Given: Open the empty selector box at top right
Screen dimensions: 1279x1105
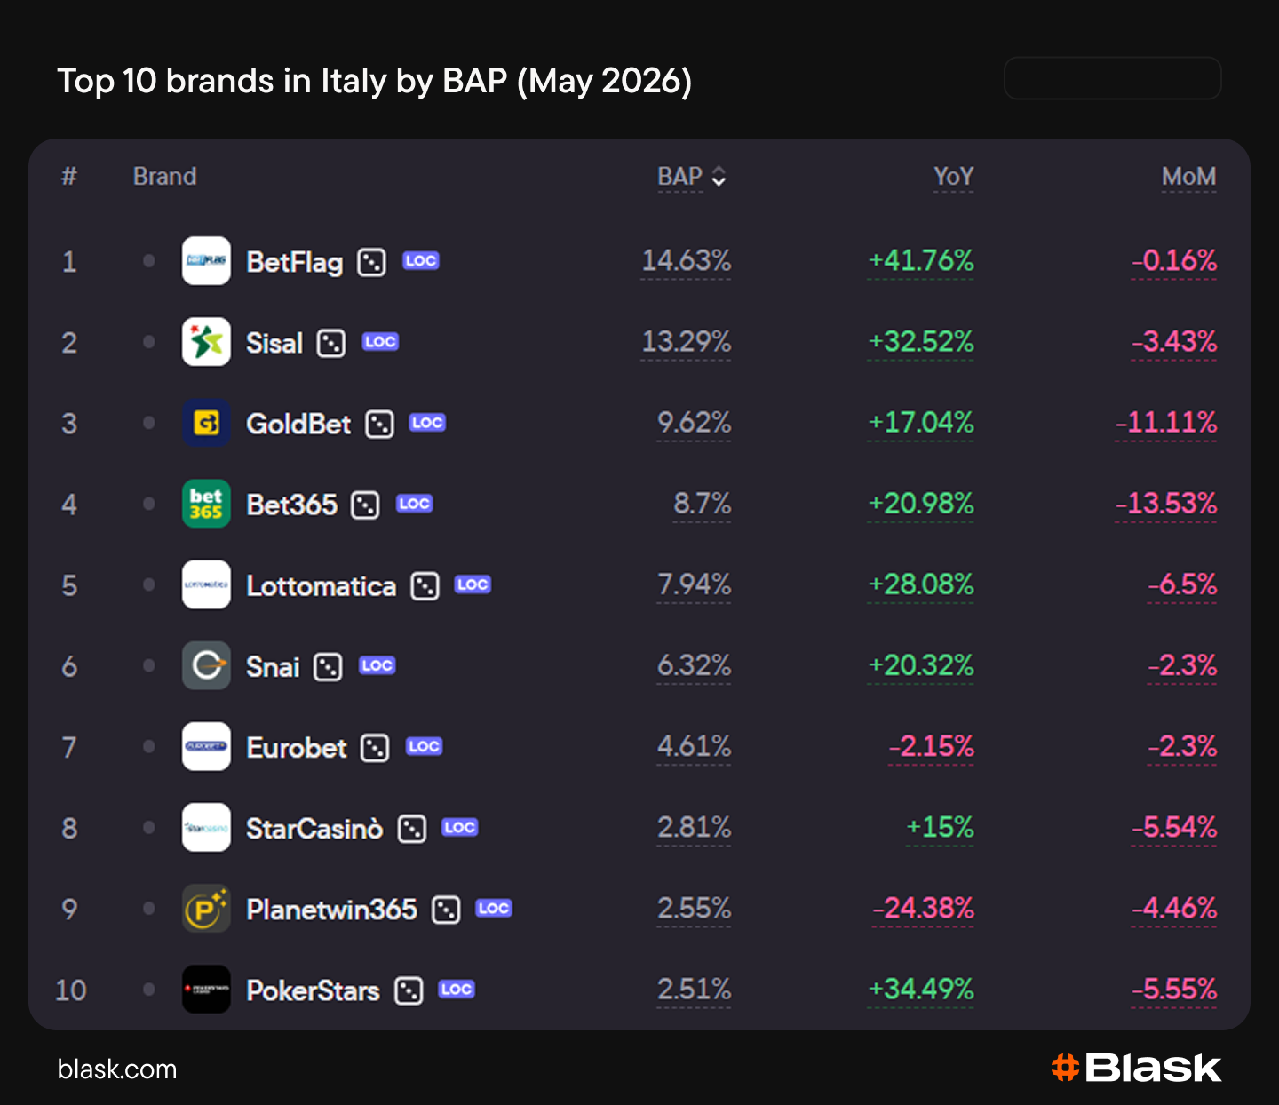Looking at the screenshot, I should point(1112,78).
